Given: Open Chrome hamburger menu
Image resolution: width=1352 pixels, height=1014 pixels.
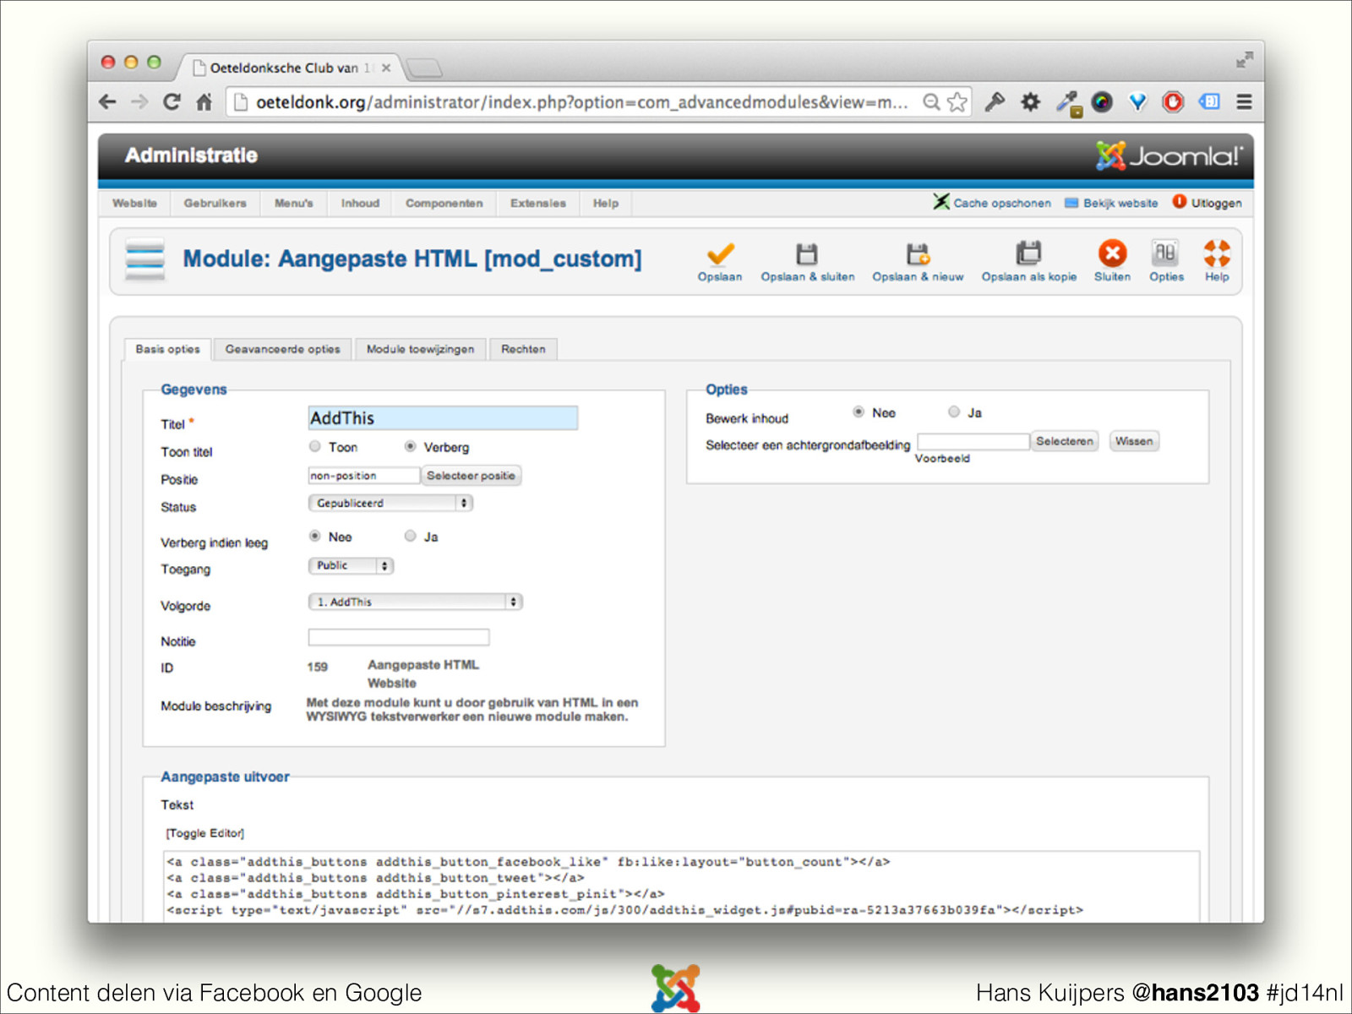Looking at the screenshot, I should point(1244,102).
